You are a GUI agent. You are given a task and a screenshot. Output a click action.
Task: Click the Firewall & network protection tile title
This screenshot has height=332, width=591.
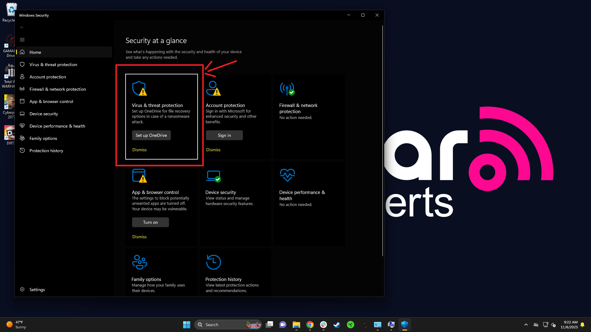[298, 108]
